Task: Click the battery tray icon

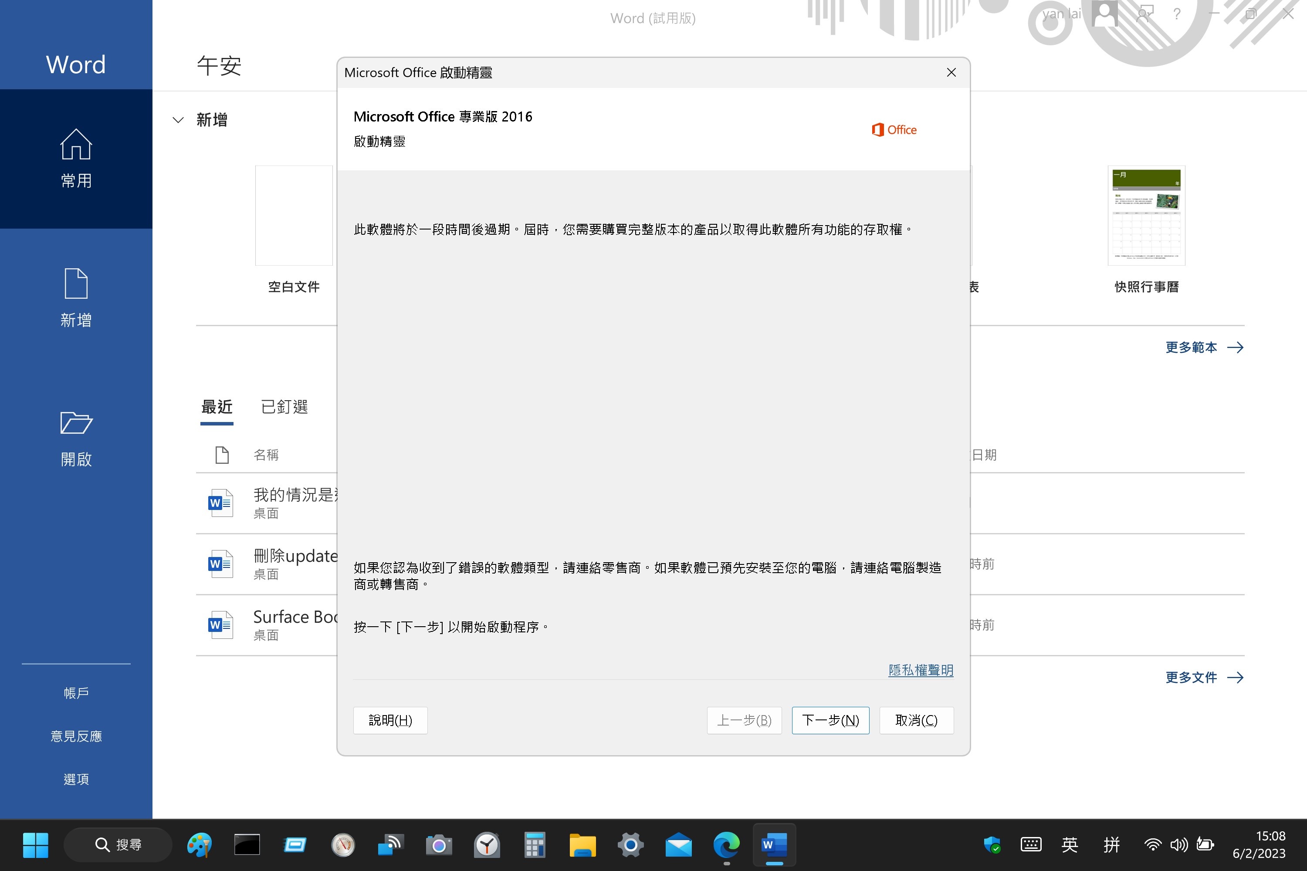Action: click(x=1205, y=845)
